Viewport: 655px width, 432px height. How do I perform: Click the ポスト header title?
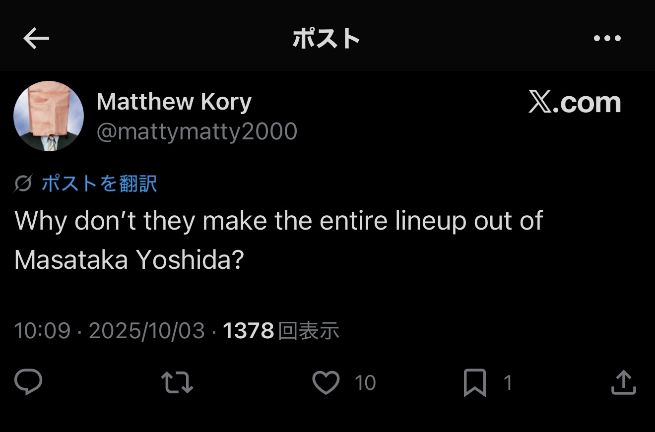click(x=326, y=38)
